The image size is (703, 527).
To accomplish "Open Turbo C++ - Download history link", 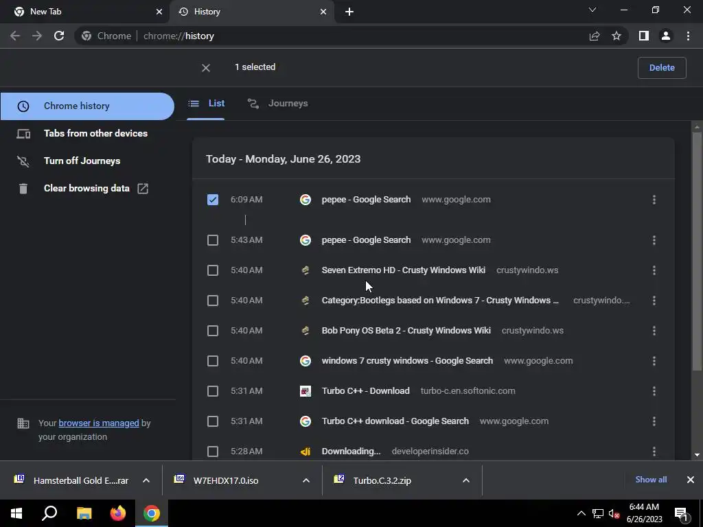I will [365, 390].
